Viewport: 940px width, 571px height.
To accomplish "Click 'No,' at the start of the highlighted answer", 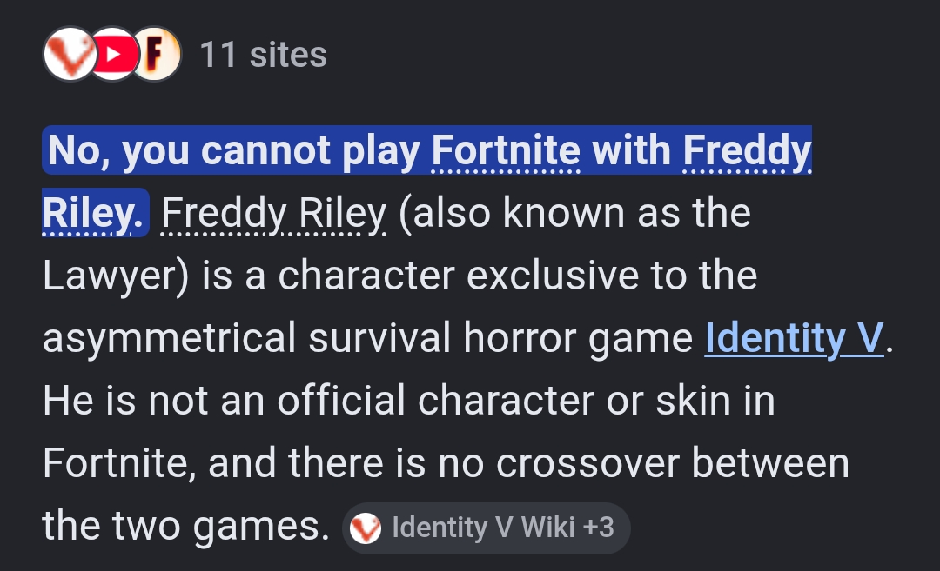I will 78,149.
